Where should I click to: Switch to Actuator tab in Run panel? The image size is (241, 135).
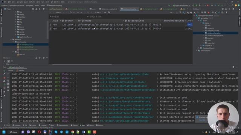(20, 70)
